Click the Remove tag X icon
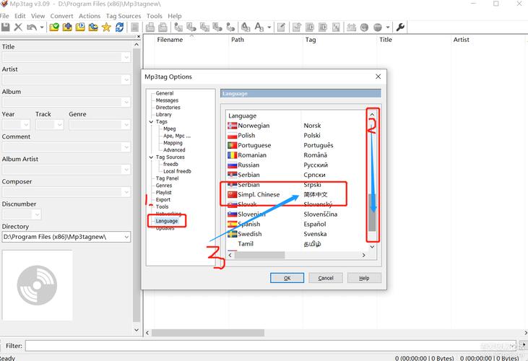The width and height of the screenshot is (528, 361). tap(18, 27)
